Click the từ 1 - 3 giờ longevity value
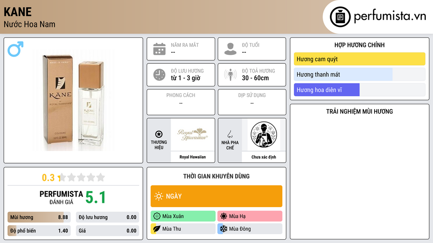Screen dimensions: 433x243 pyautogui.click(x=186, y=78)
